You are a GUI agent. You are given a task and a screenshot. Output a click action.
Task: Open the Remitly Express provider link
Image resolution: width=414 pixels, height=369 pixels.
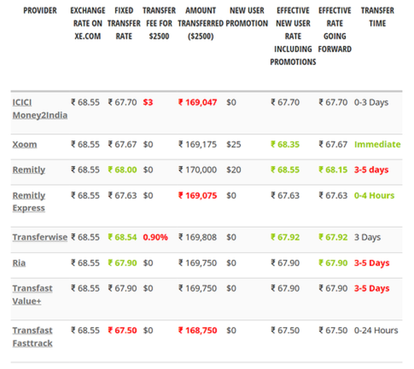point(29,202)
